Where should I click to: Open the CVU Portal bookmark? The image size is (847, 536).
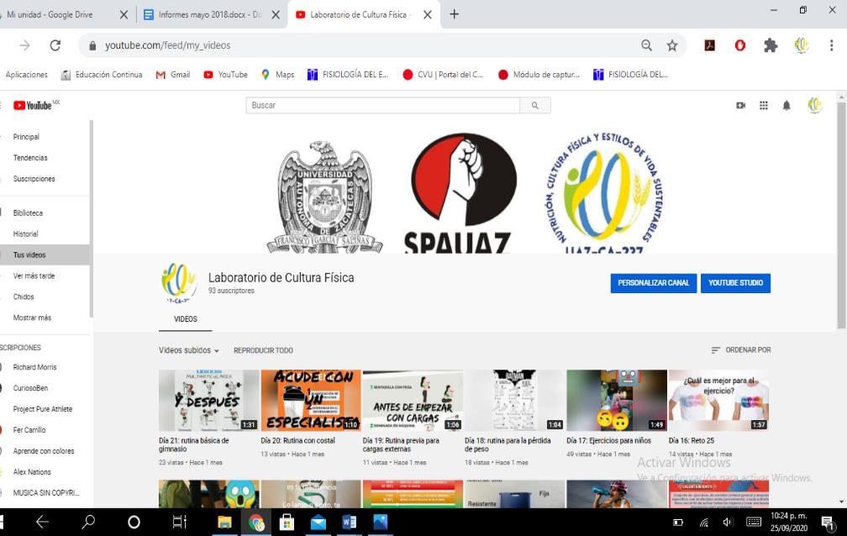click(443, 75)
